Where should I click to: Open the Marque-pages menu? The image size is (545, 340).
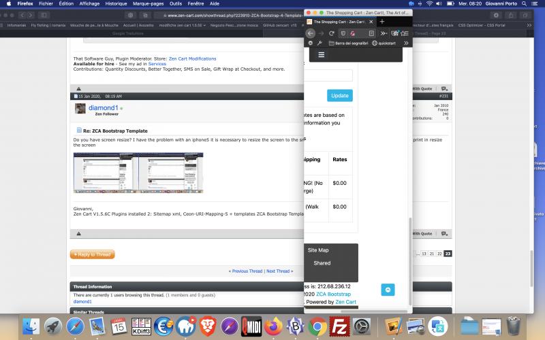(x=148, y=3)
